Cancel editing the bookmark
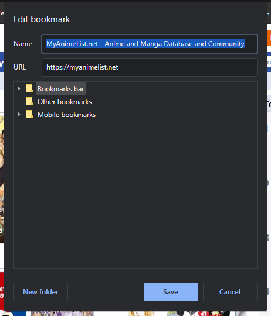271x316 pixels. point(230,292)
